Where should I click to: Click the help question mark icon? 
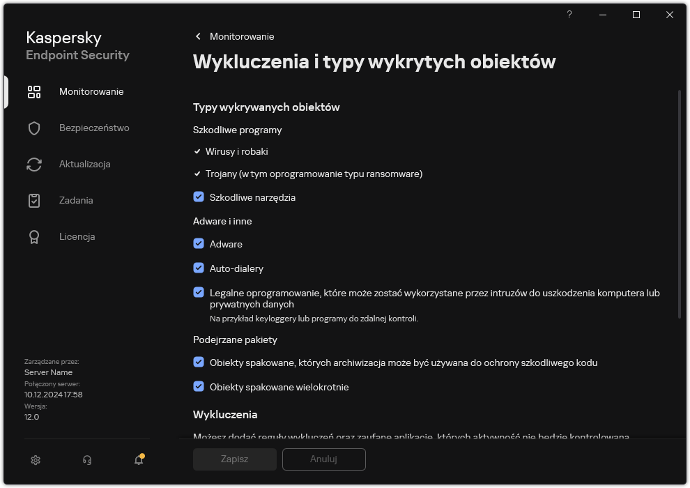pos(569,15)
